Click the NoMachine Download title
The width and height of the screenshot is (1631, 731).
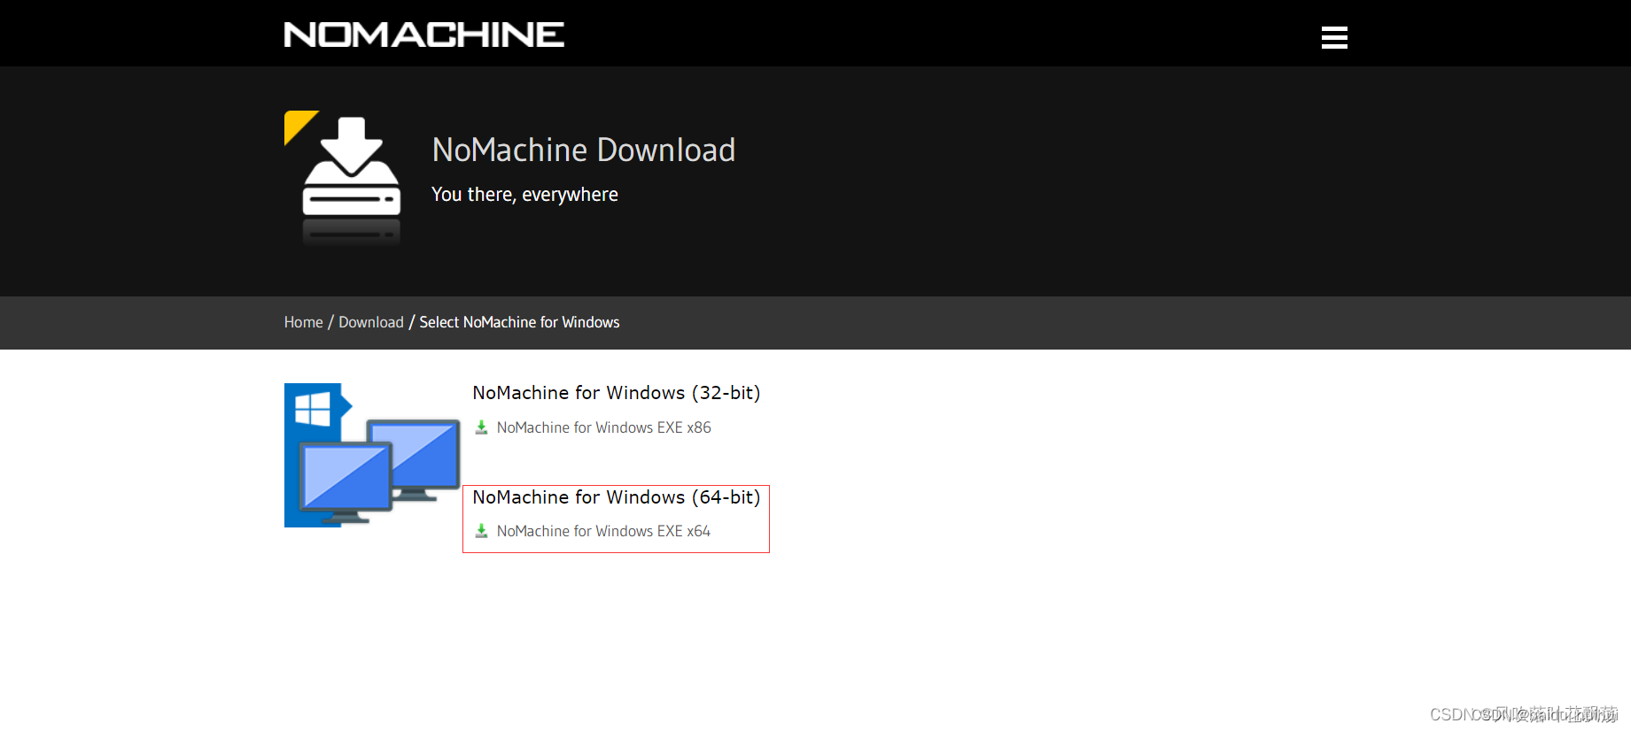click(584, 150)
